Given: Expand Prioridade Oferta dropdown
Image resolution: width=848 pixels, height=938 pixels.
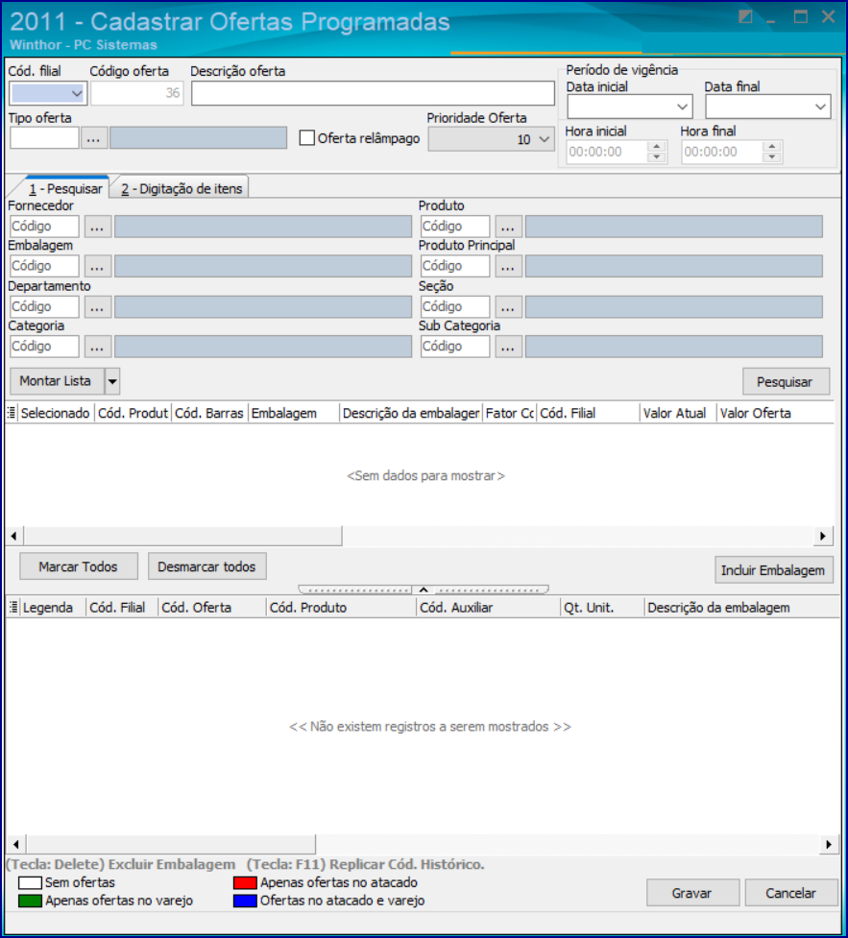Looking at the screenshot, I should (x=544, y=139).
